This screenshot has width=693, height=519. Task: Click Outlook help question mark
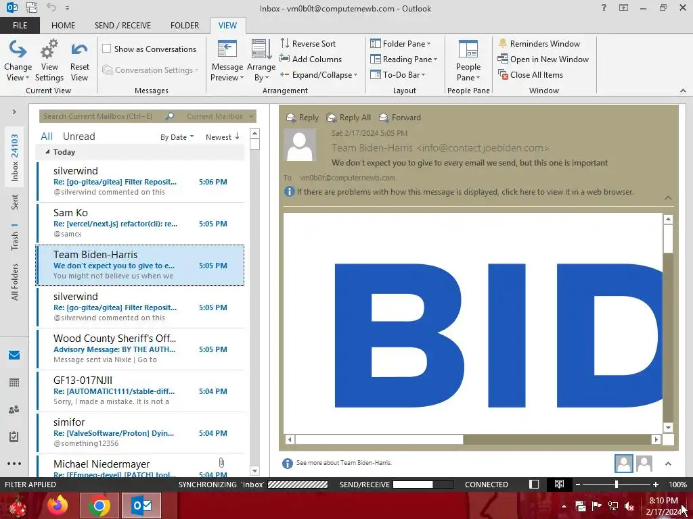[604, 7]
